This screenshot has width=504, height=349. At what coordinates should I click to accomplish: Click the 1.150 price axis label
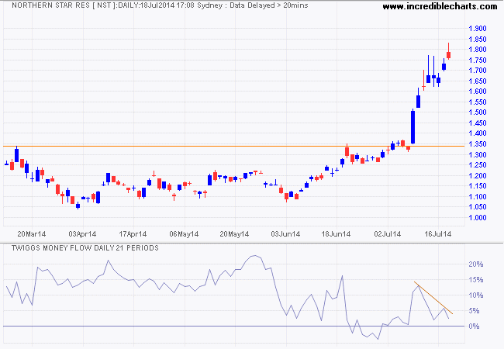pyautogui.click(x=478, y=186)
